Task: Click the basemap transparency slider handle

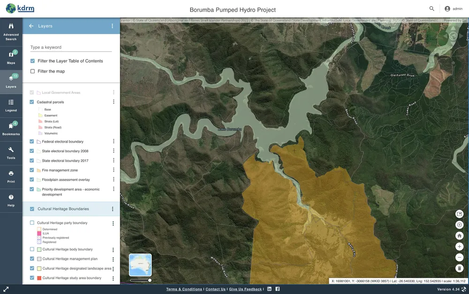Action: tap(150, 280)
